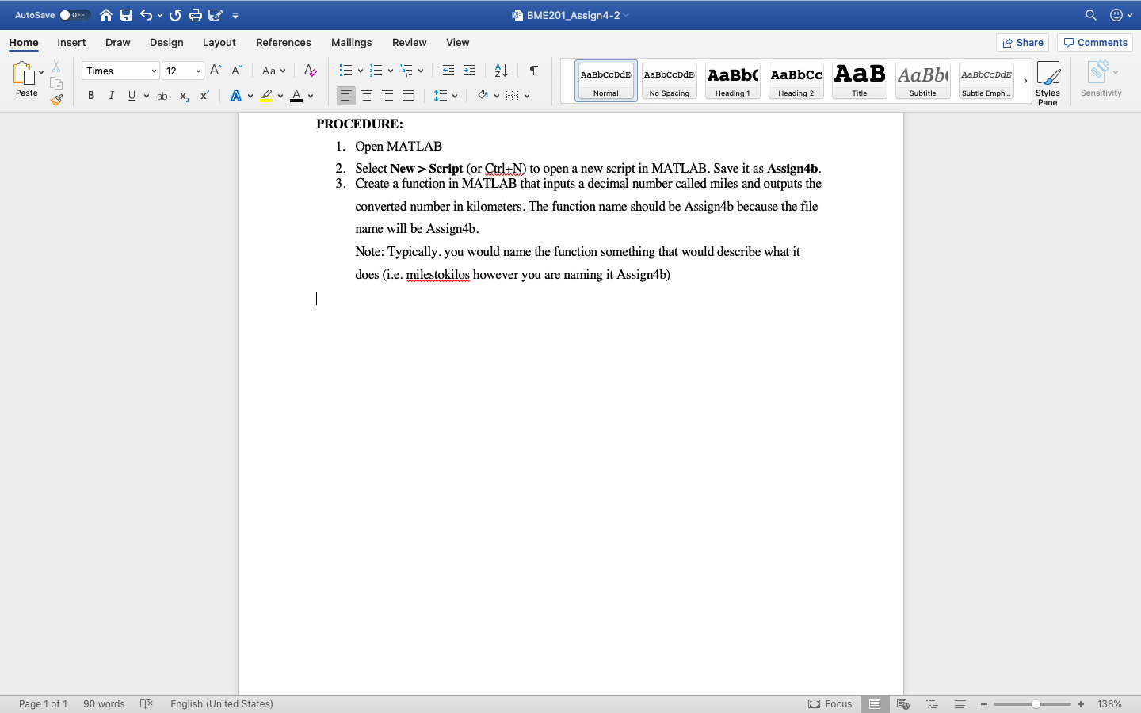1141x713 pixels.
Task: Toggle underline on selected text
Action: point(130,95)
